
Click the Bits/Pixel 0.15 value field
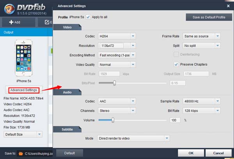[x=177, y=83]
